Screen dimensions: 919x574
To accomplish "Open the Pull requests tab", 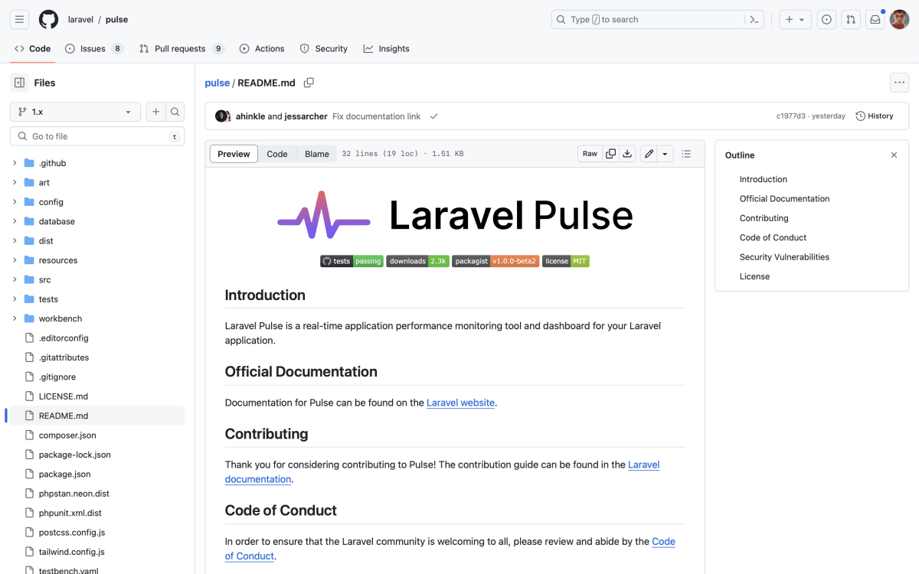I will coord(182,48).
